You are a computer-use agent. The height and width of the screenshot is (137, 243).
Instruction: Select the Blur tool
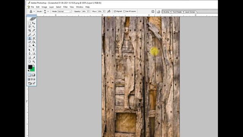30,46
